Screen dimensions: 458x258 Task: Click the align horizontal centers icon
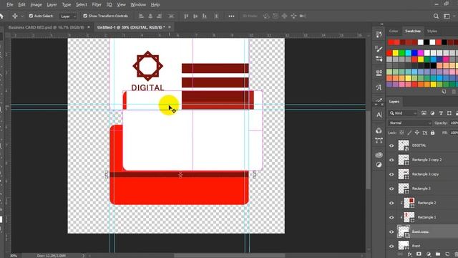150,16
